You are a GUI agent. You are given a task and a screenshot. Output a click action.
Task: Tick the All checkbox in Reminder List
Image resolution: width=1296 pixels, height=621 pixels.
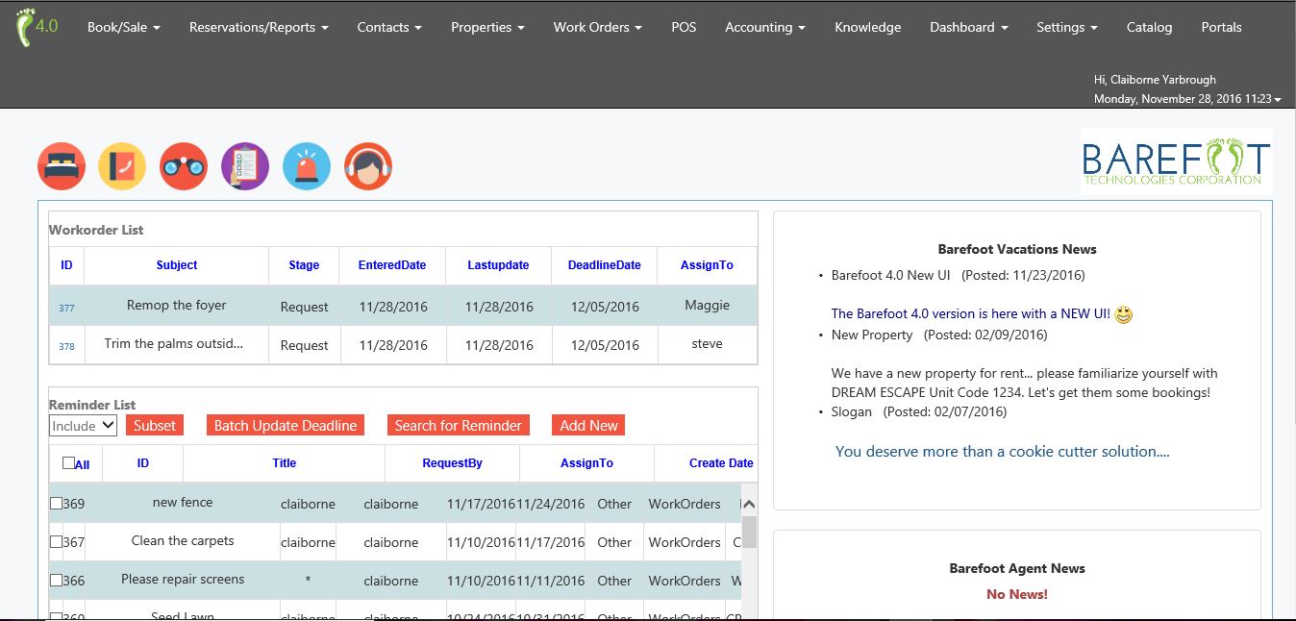(68, 463)
